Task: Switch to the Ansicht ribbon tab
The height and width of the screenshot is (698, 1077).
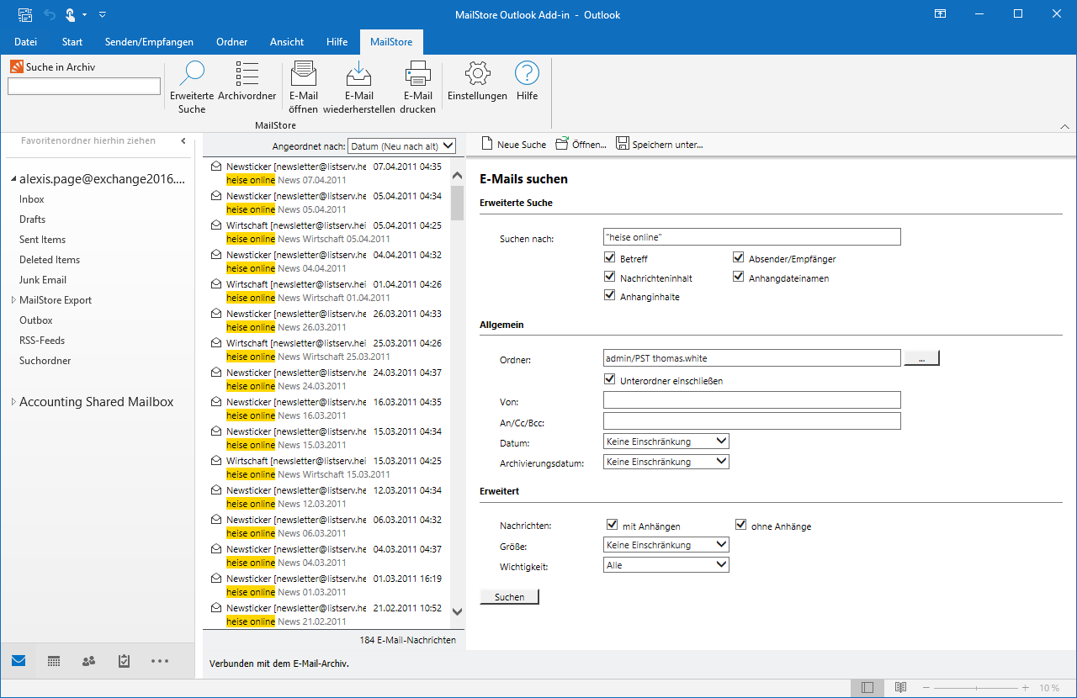Action: coord(287,42)
